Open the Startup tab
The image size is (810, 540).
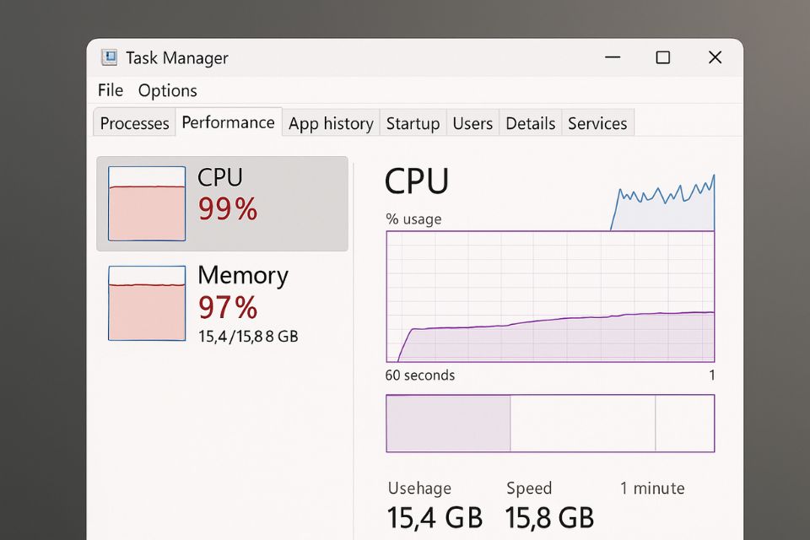point(413,123)
